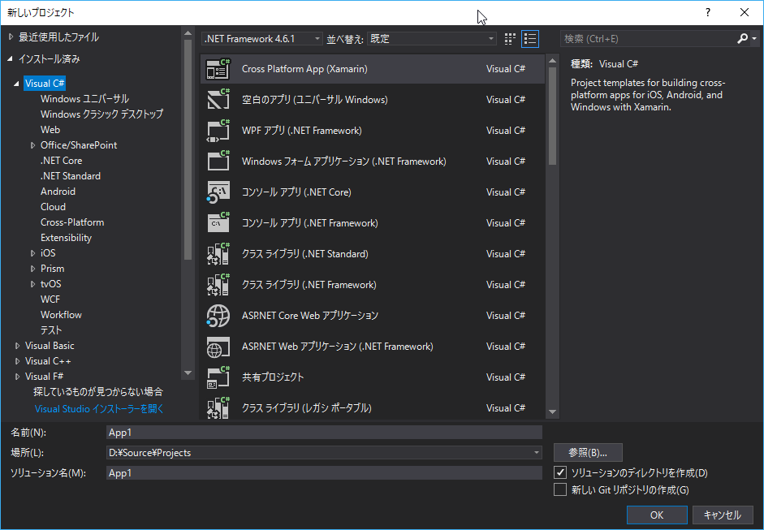Click the クラス ライブラリ (.NET Framework) icon

click(218, 285)
